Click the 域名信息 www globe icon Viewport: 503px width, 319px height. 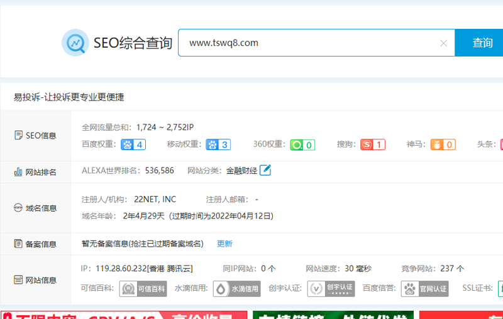(x=18, y=208)
